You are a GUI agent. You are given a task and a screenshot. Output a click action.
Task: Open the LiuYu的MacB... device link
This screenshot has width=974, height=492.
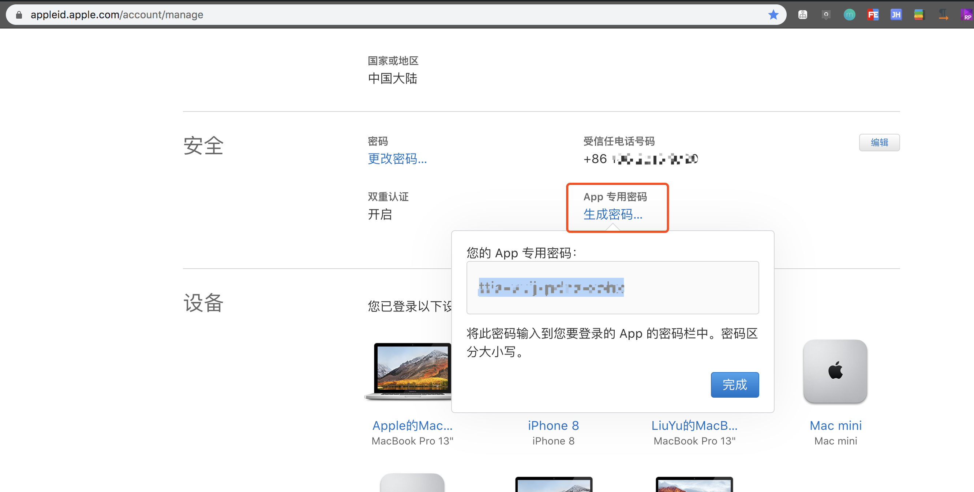point(694,425)
